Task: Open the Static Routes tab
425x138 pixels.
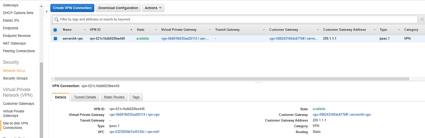Action: (114, 97)
